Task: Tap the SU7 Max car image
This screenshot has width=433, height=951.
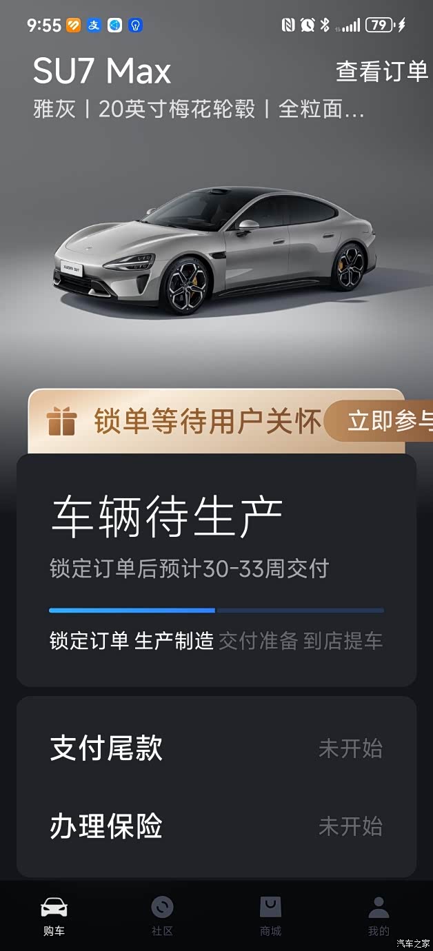Action: 216,250
